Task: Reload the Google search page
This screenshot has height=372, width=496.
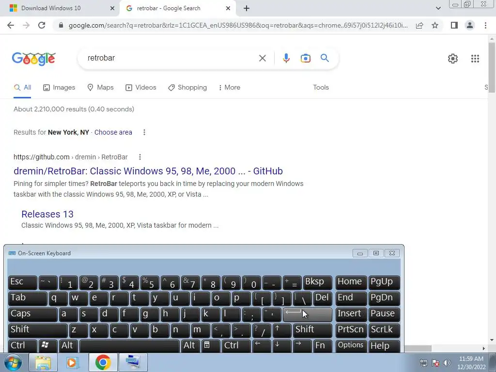Action: [42, 25]
